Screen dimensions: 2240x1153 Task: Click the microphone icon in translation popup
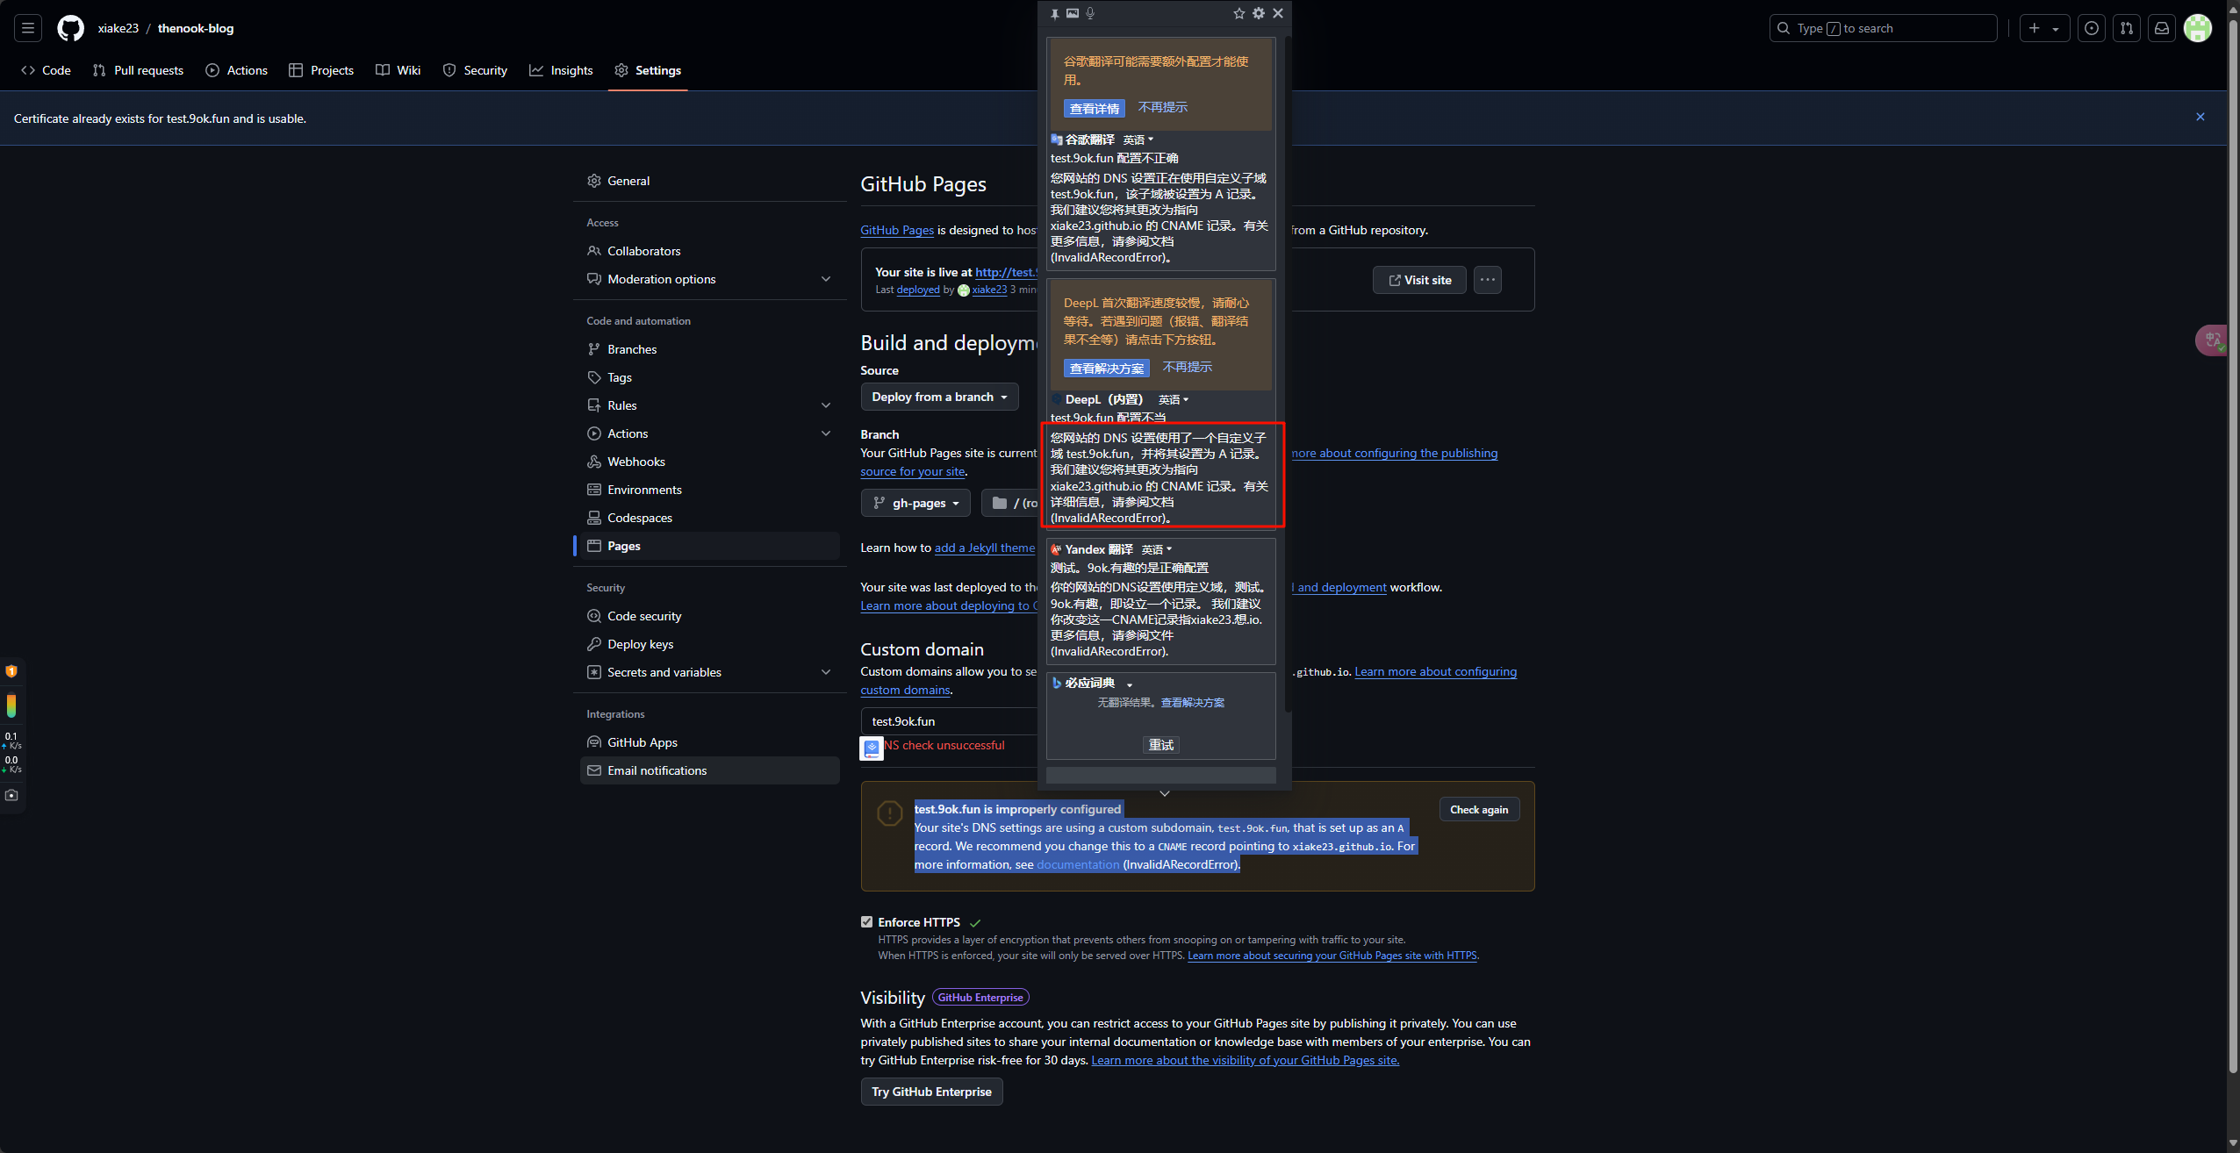click(x=1090, y=13)
